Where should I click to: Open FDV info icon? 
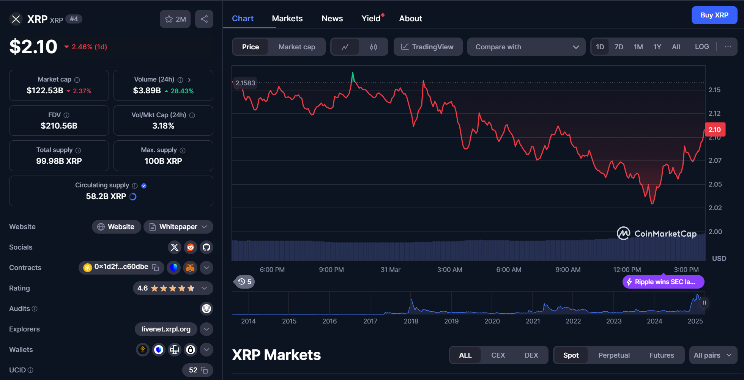(x=66, y=115)
